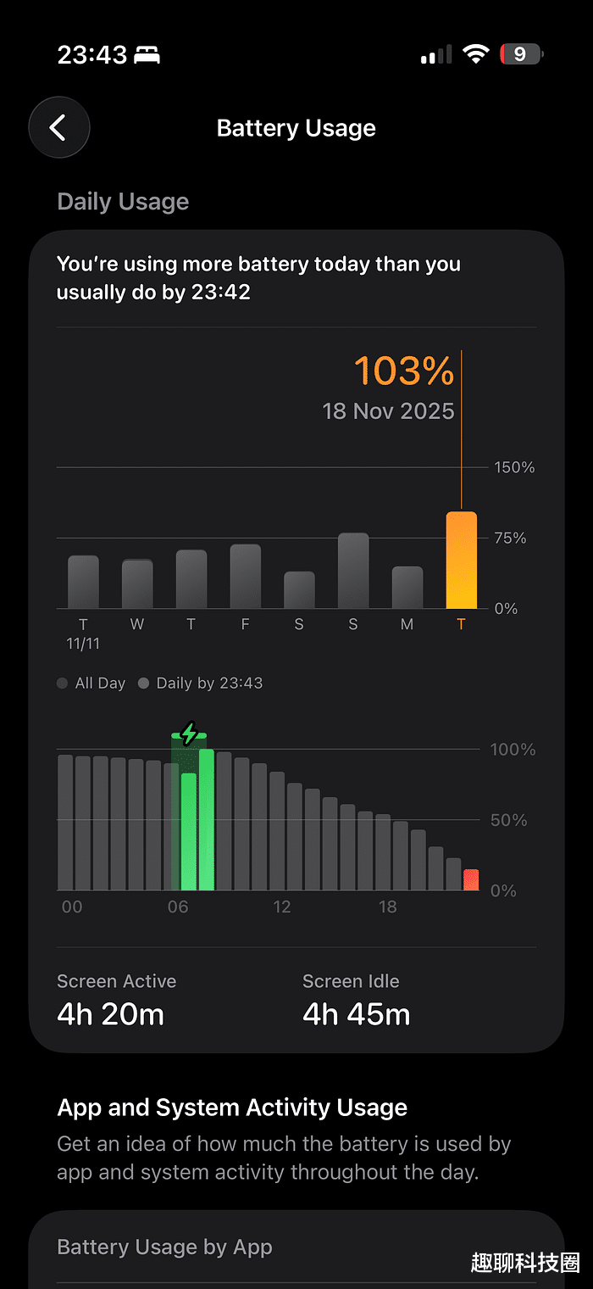Select Tuesday 11/11 usage bar
593x1289 pixels.
point(83,582)
